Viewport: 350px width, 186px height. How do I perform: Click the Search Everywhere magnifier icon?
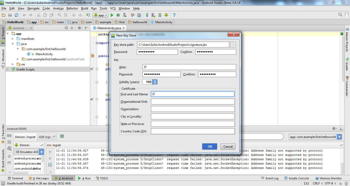coord(340,15)
